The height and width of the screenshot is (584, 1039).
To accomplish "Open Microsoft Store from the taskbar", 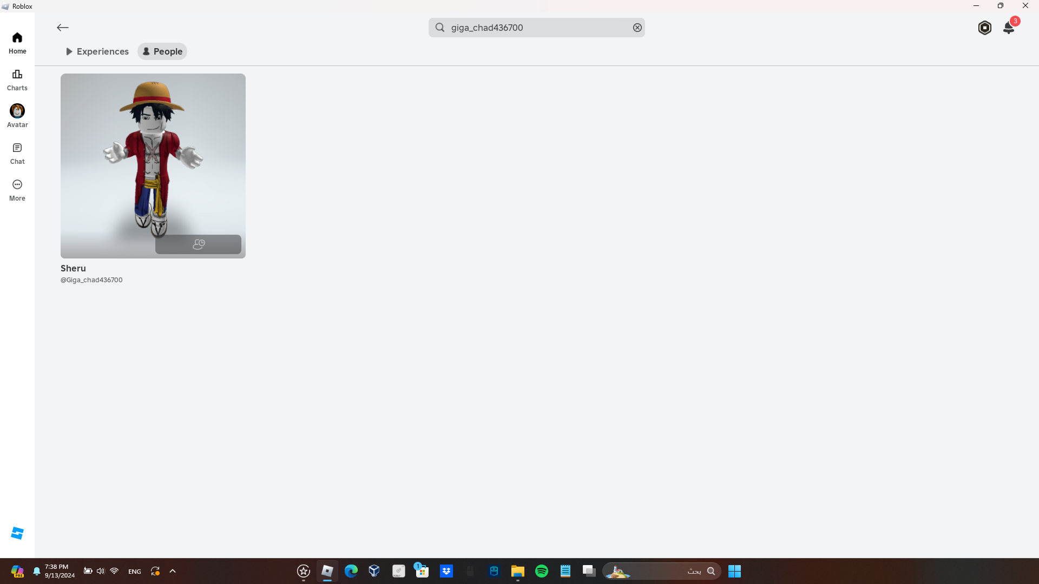I will (423, 571).
